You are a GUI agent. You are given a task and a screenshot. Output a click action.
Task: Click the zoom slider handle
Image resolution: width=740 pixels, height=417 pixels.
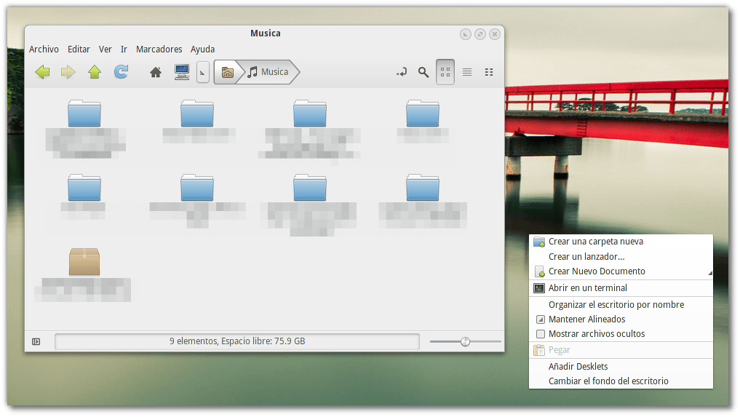pyautogui.click(x=465, y=341)
